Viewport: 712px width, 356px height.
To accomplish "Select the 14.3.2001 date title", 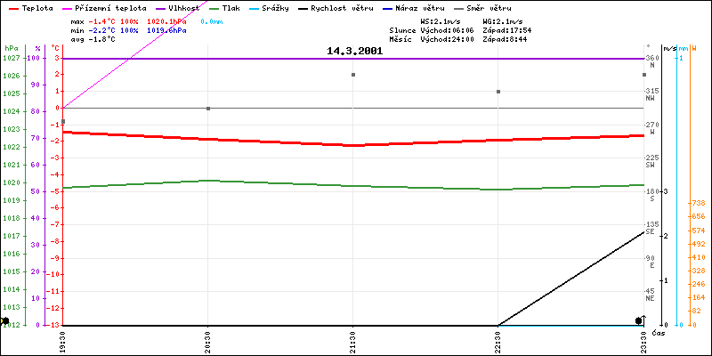I will tap(354, 51).
